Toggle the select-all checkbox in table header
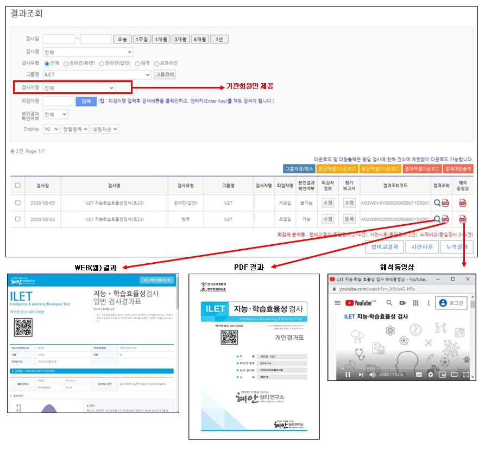Image resolution: width=485 pixels, height=450 pixels. coord(18,186)
